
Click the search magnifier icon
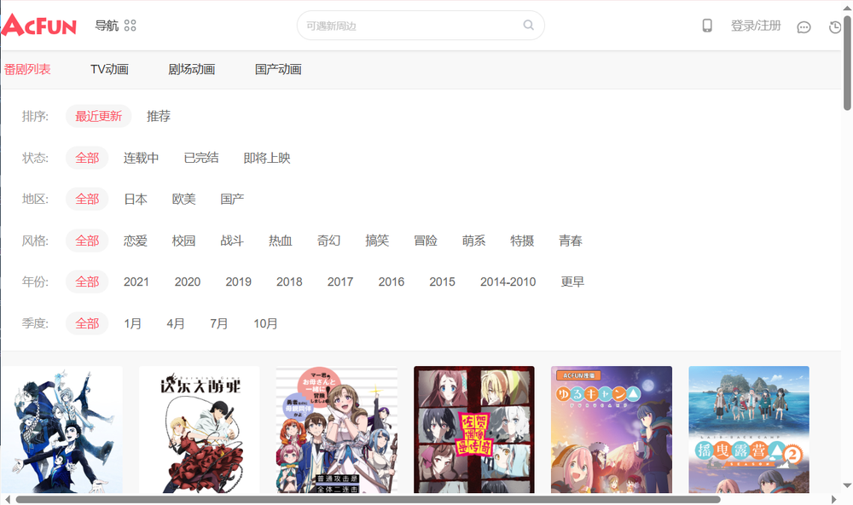pos(528,26)
